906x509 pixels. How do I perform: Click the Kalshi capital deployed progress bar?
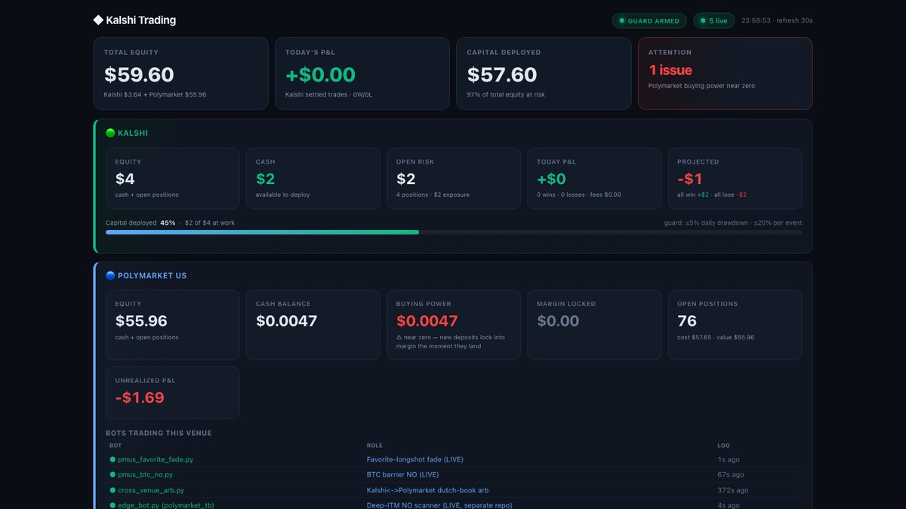click(x=454, y=232)
